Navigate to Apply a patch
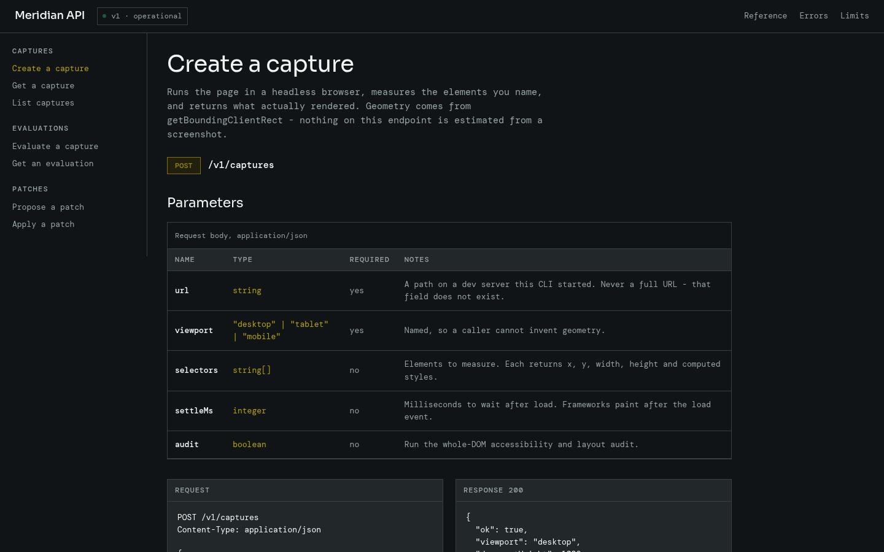The height and width of the screenshot is (552, 884). pos(43,224)
